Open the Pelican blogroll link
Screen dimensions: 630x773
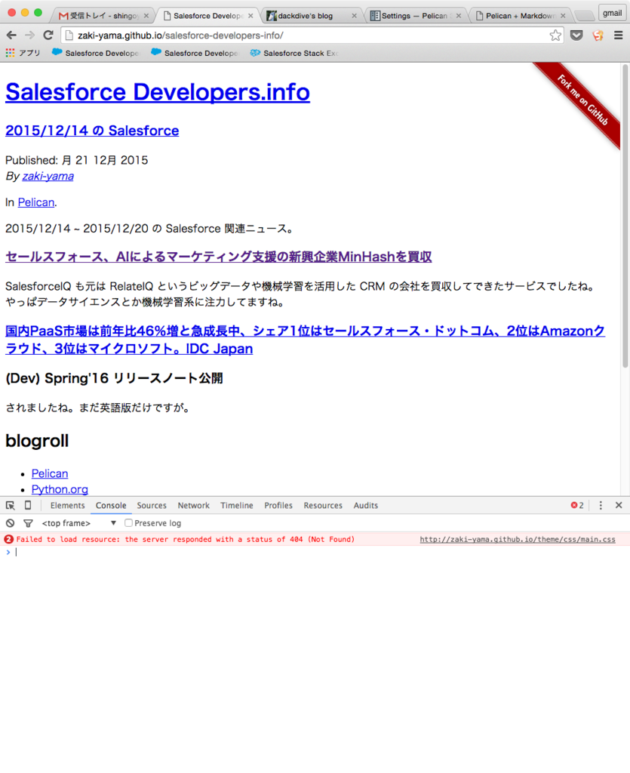pyautogui.click(x=50, y=473)
